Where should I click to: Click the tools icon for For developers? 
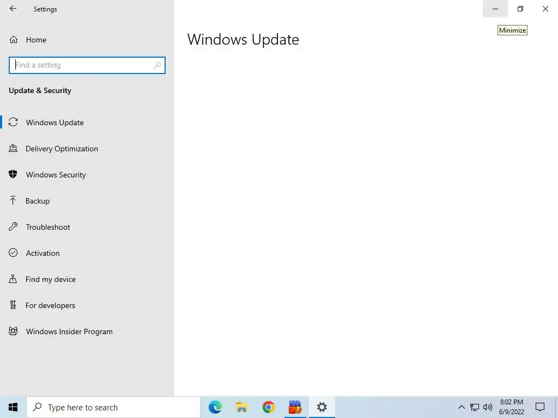pyautogui.click(x=13, y=305)
